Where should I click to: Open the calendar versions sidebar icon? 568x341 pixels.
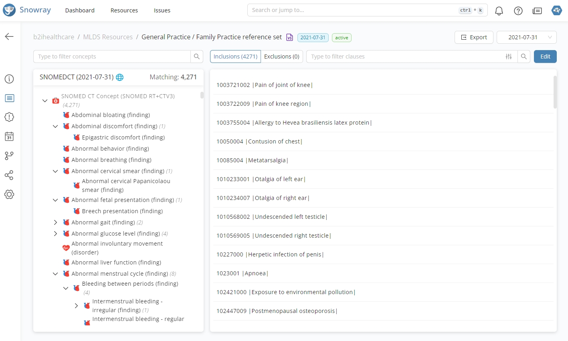click(9, 137)
